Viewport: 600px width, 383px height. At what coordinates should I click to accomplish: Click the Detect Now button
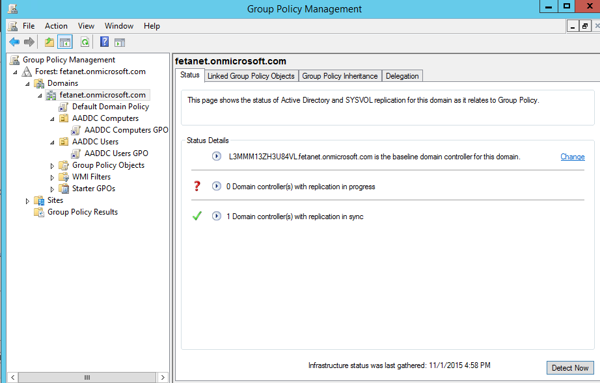pyautogui.click(x=569, y=368)
